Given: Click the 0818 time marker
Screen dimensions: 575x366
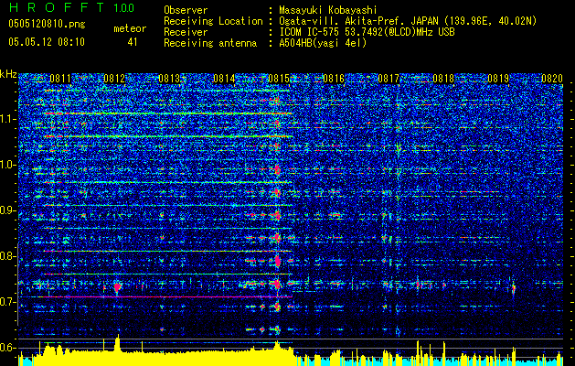Looking at the screenshot, I should [443, 79].
